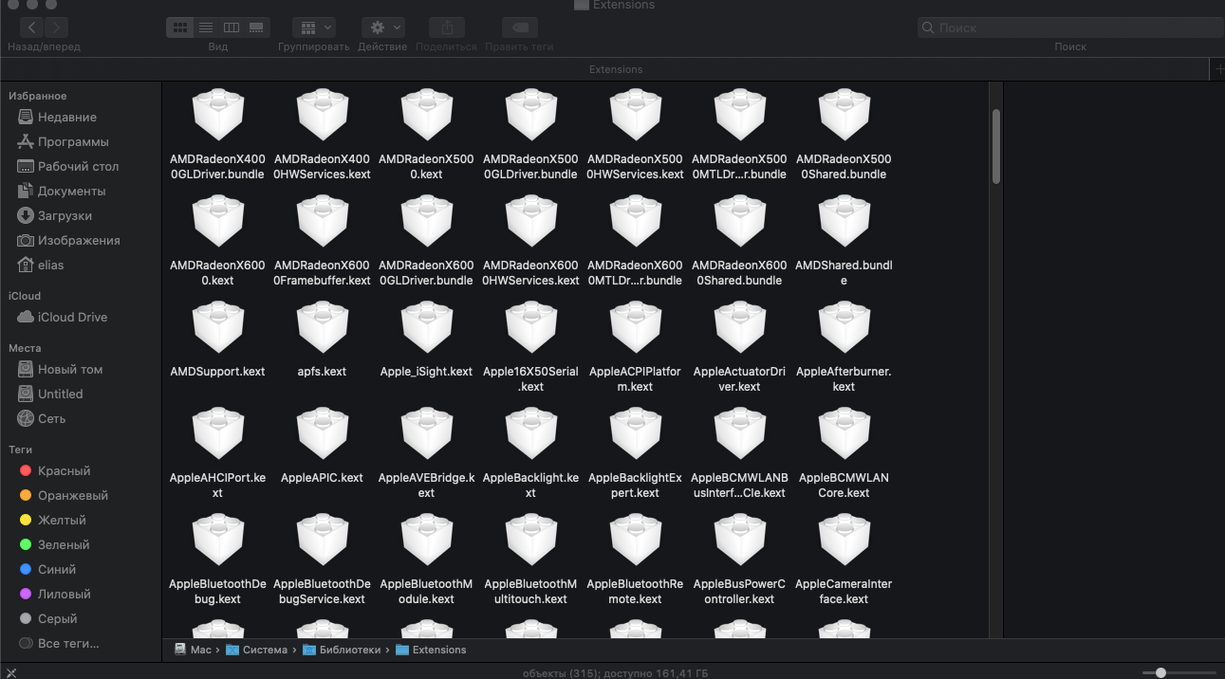
Task: Select Apple16X50Serial.kext icon
Action: [x=530, y=328]
